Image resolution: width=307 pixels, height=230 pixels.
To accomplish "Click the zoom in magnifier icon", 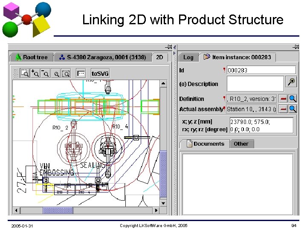I will coord(35,74).
